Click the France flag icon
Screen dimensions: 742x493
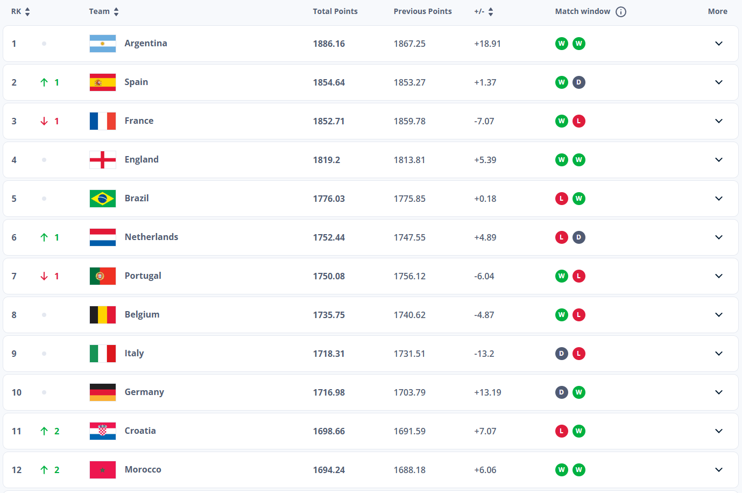102,121
